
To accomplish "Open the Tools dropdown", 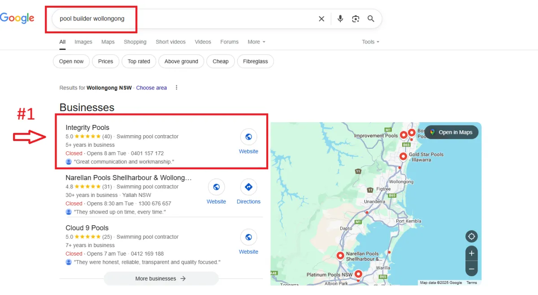I will 371,42.
